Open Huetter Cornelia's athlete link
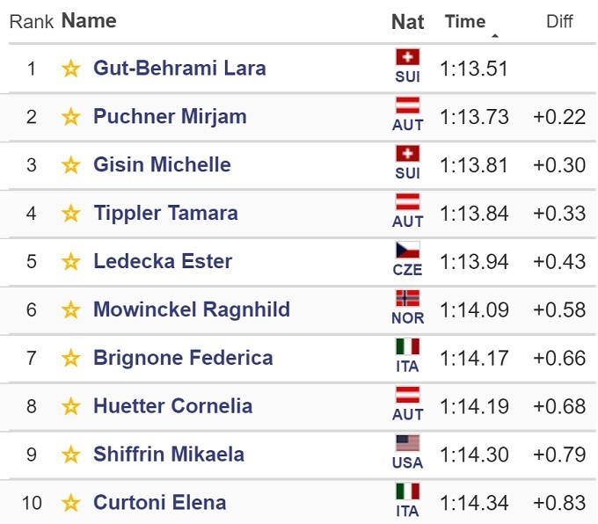 pyautogui.click(x=172, y=406)
